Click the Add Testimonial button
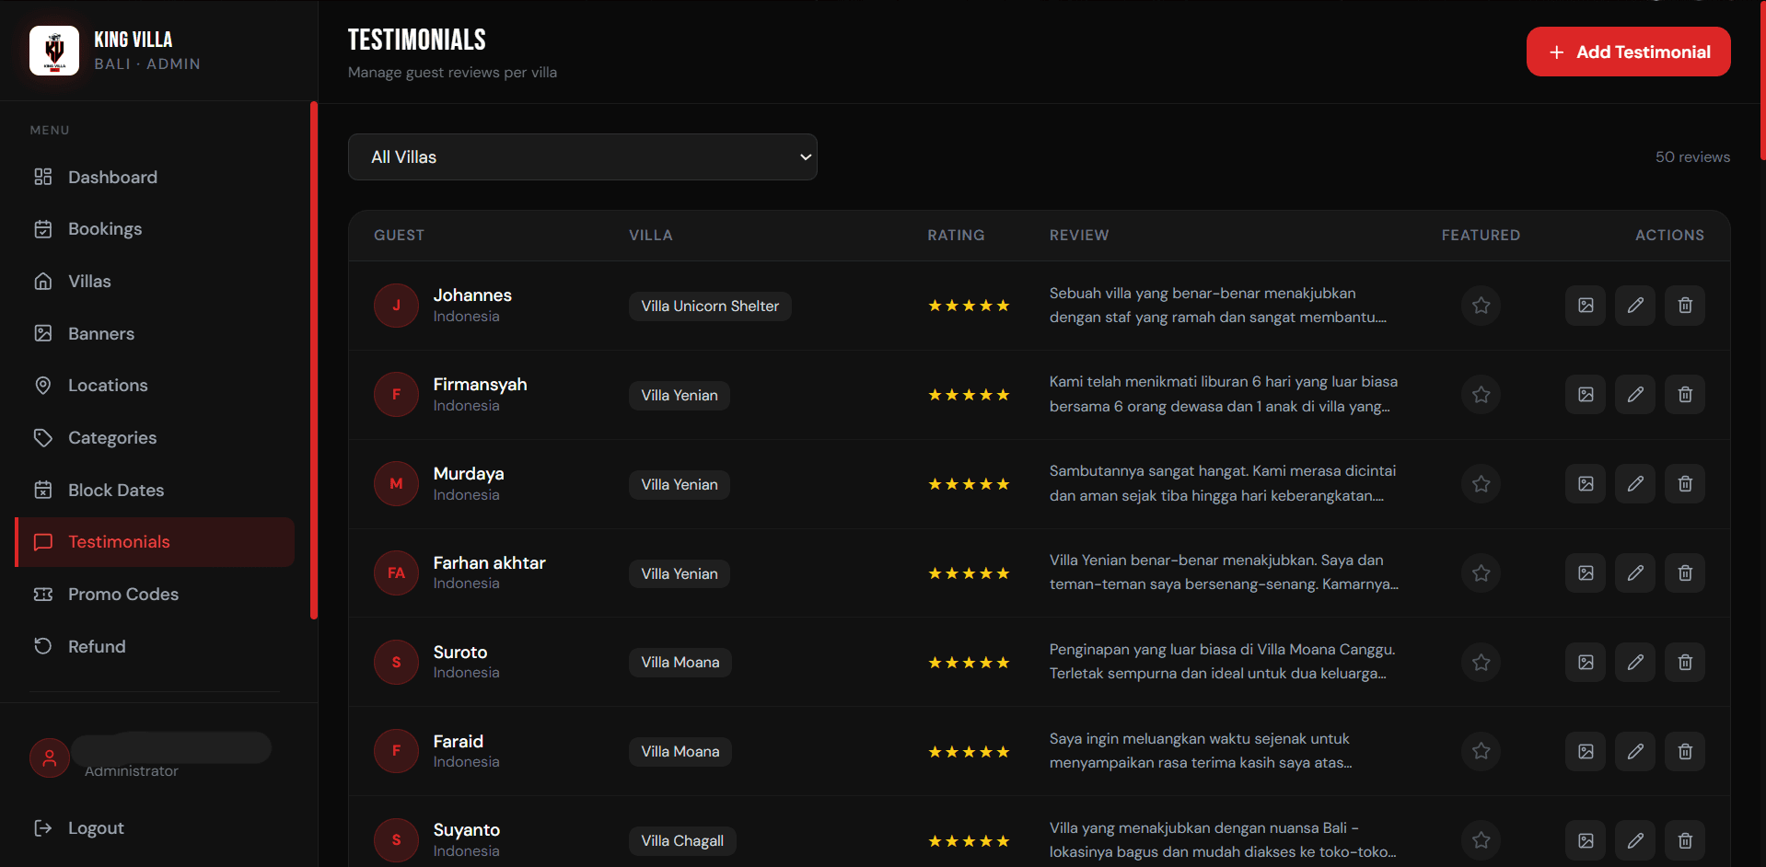Viewport: 1766px width, 867px height. [1628, 52]
